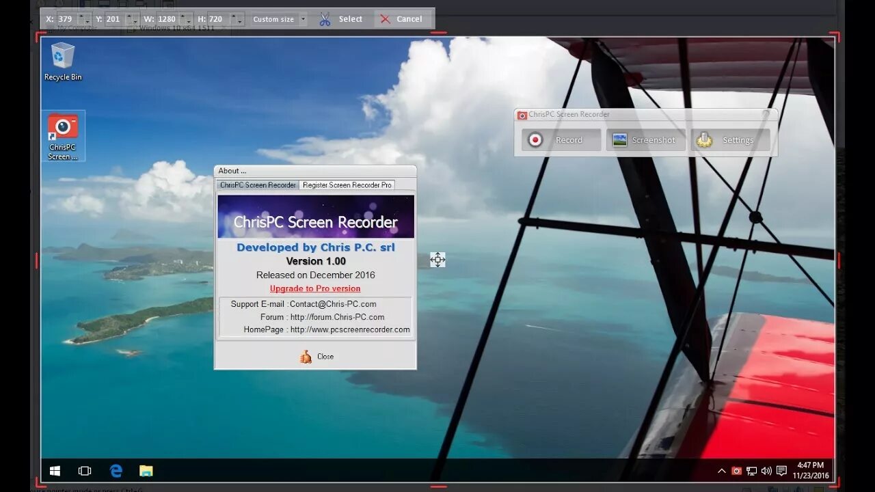Viewport: 875px width, 492px height.
Task: Click the width field showing 1280
Action: (167, 19)
